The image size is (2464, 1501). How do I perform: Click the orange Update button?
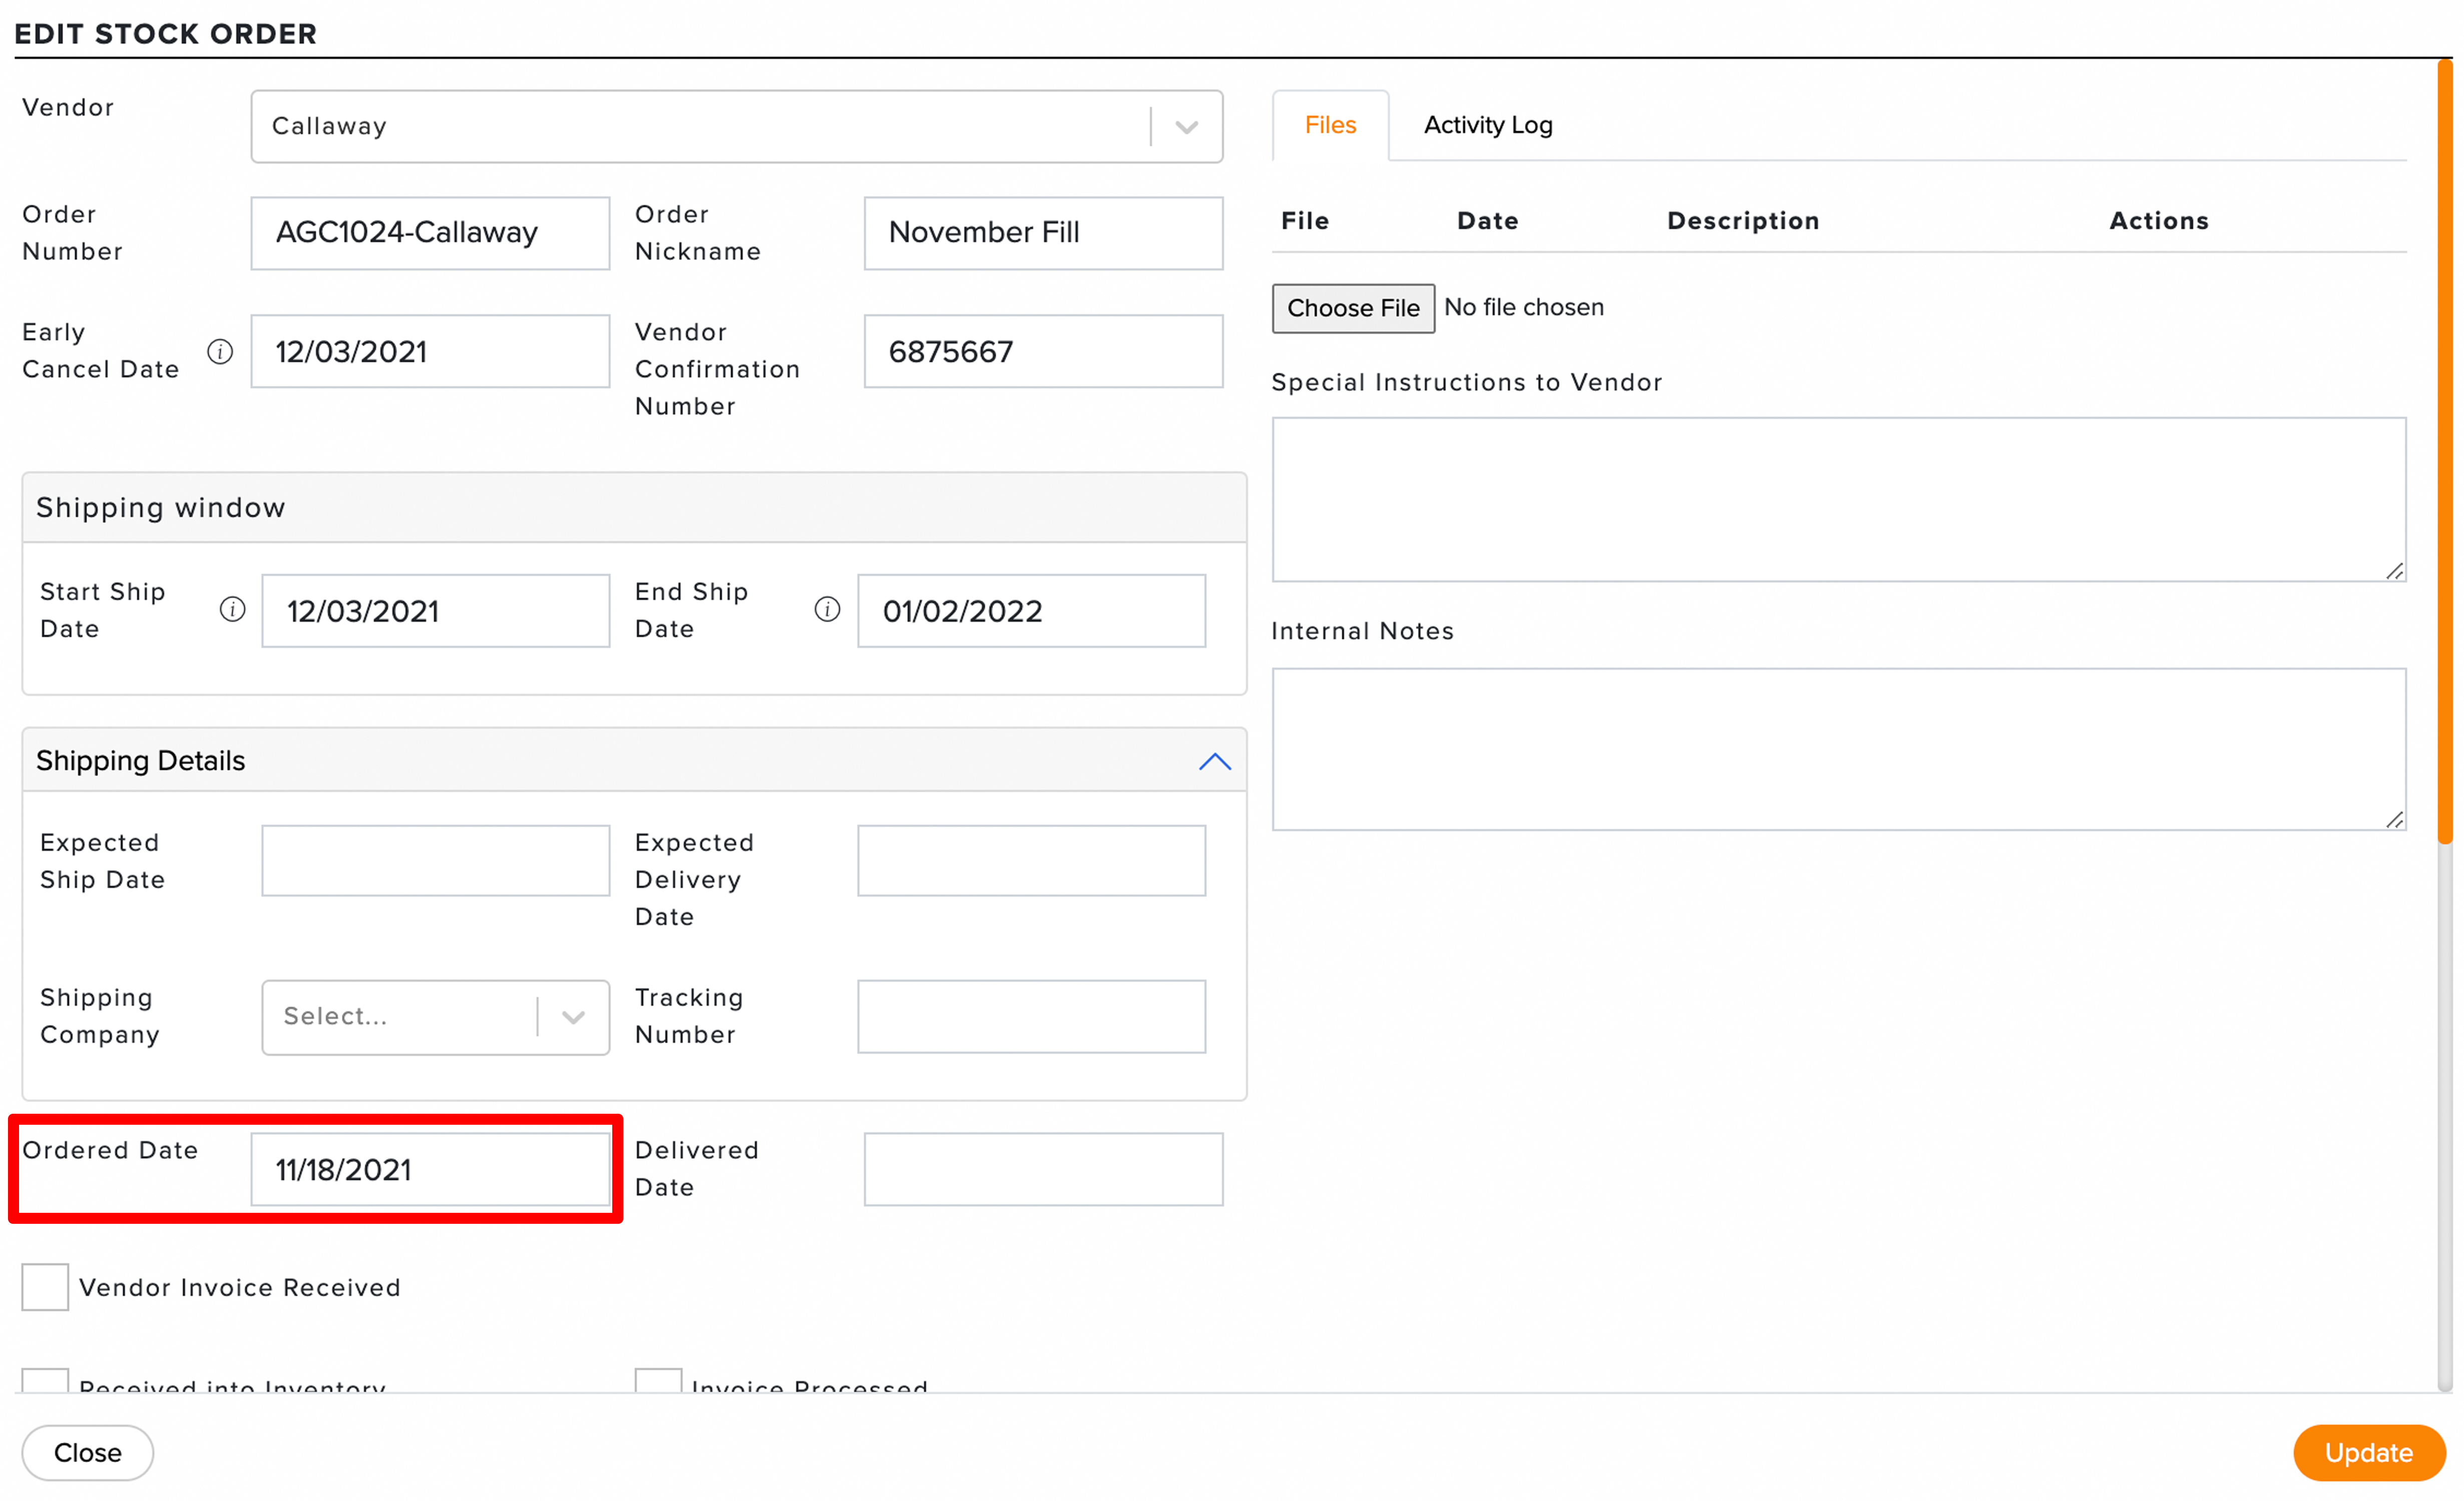pyautogui.click(x=2369, y=1453)
